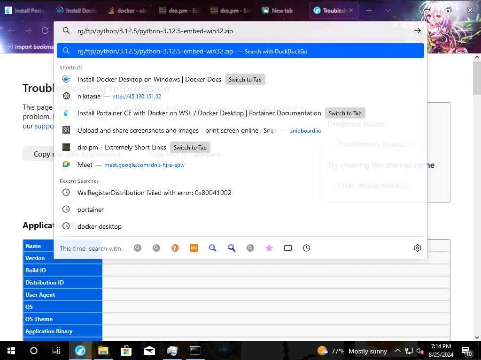Search this time with DuckDuckGo icon
Image resolution: width=481 pixels, height=360 pixels.
(175, 248)
